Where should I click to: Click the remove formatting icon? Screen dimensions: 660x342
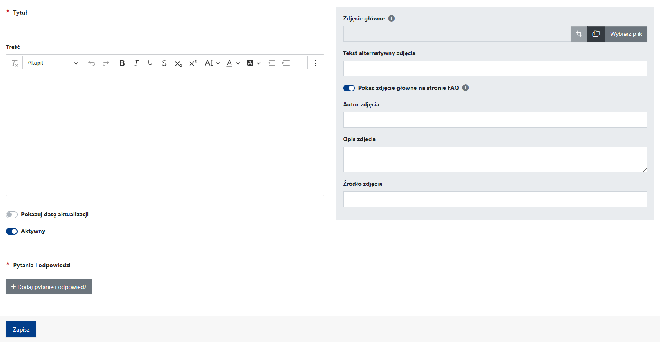point(15,63)
